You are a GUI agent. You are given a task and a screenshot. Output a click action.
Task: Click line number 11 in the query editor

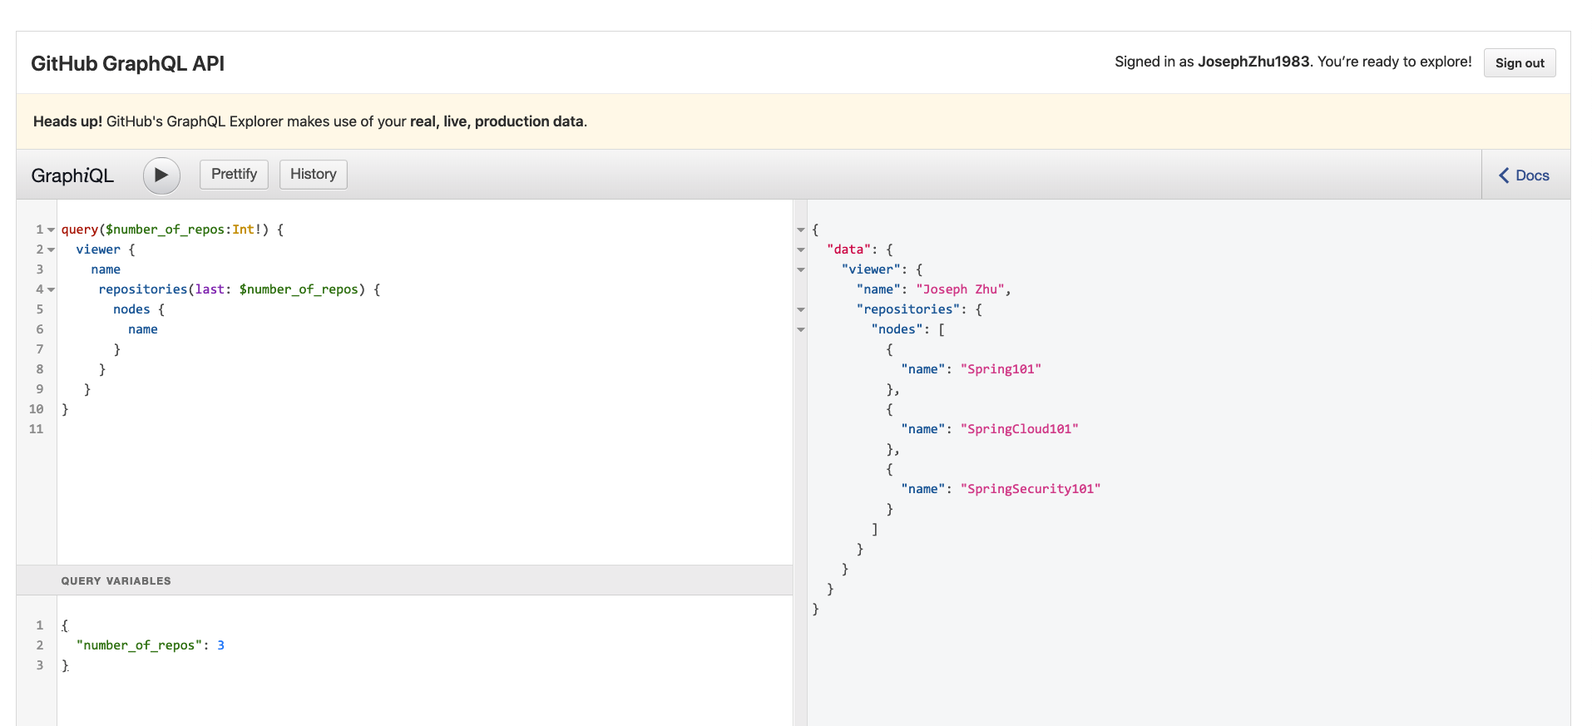(x=36, y=429)
